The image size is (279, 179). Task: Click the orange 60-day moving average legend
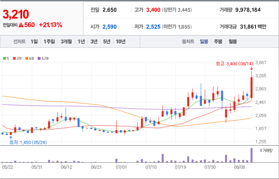click(x=29, y=58)
